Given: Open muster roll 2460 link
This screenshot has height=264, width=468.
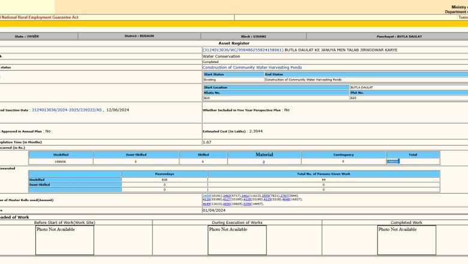Looking at the screenshot, I should (227, 196).
